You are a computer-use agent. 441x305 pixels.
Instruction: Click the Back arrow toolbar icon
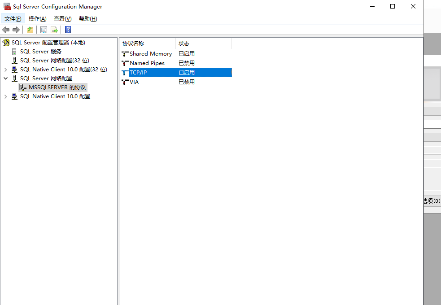point(6,30)
